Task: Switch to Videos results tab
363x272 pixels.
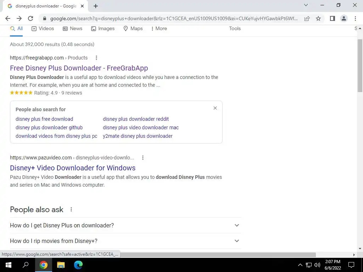Action: coord(43,28)
